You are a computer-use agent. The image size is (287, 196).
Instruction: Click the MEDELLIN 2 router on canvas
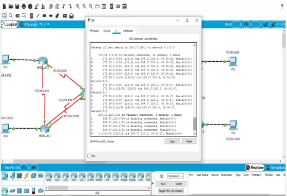click(43, 61)
